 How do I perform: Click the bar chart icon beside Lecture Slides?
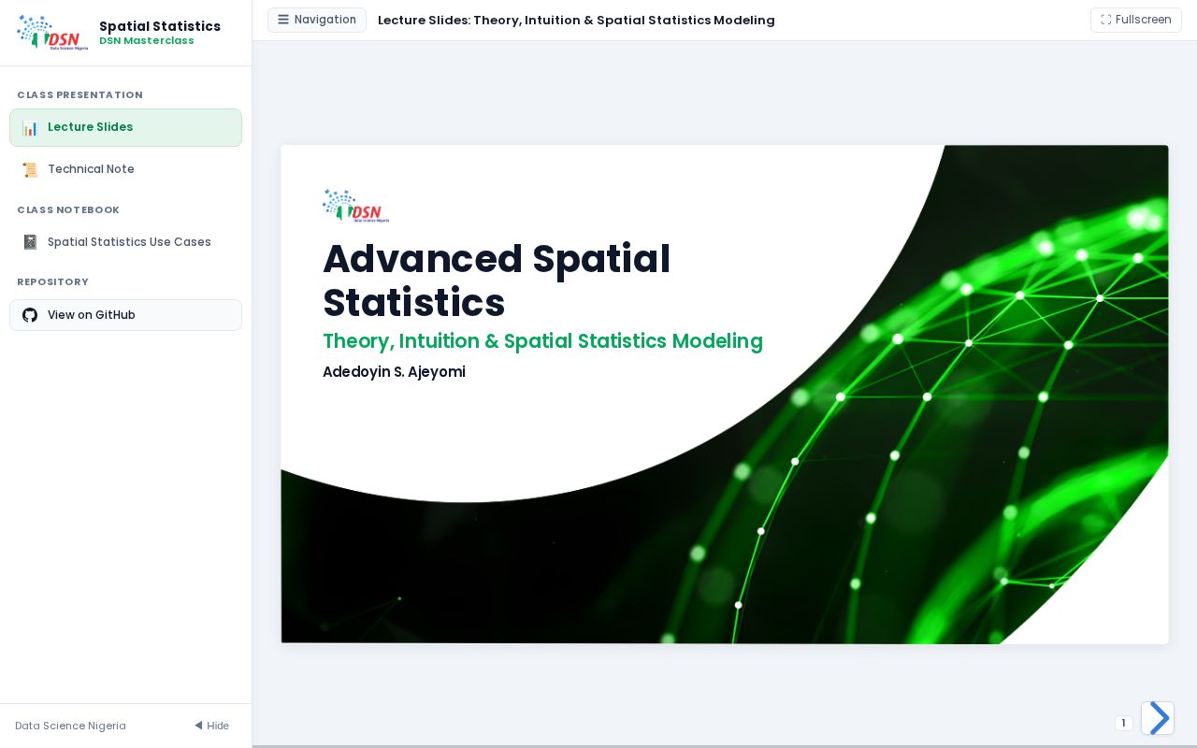click(30, 128)
